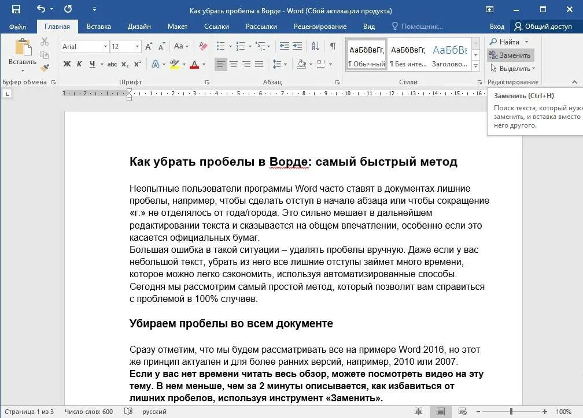Apply the Обычный style
Screen dimensions: 583x418
[367, 54]
